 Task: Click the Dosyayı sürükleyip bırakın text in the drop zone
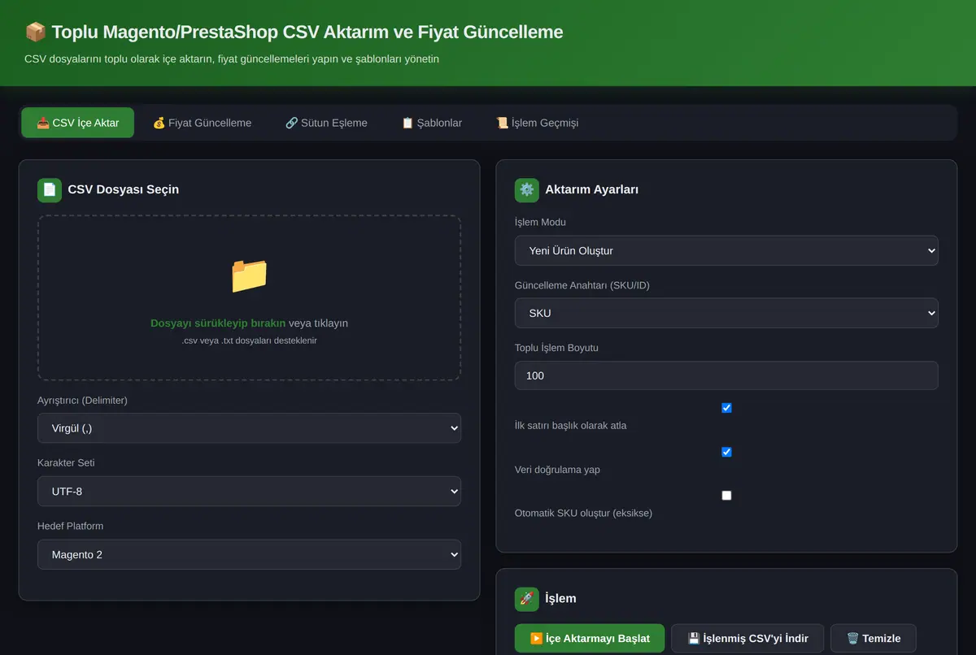pyautogui.click(x=218, y=323)
